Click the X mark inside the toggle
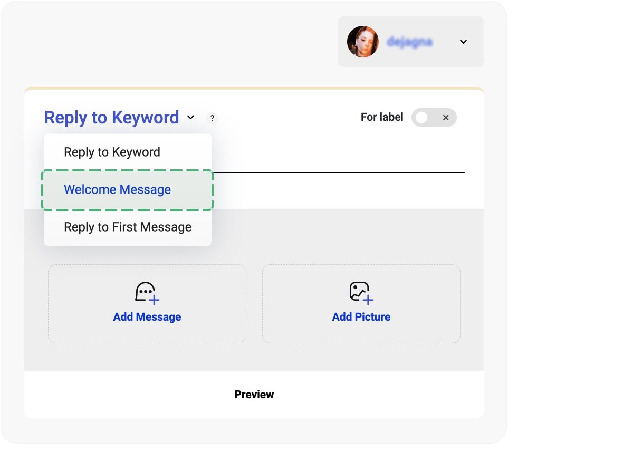Screen dimensions: 633x451 [x=446, y=118]
